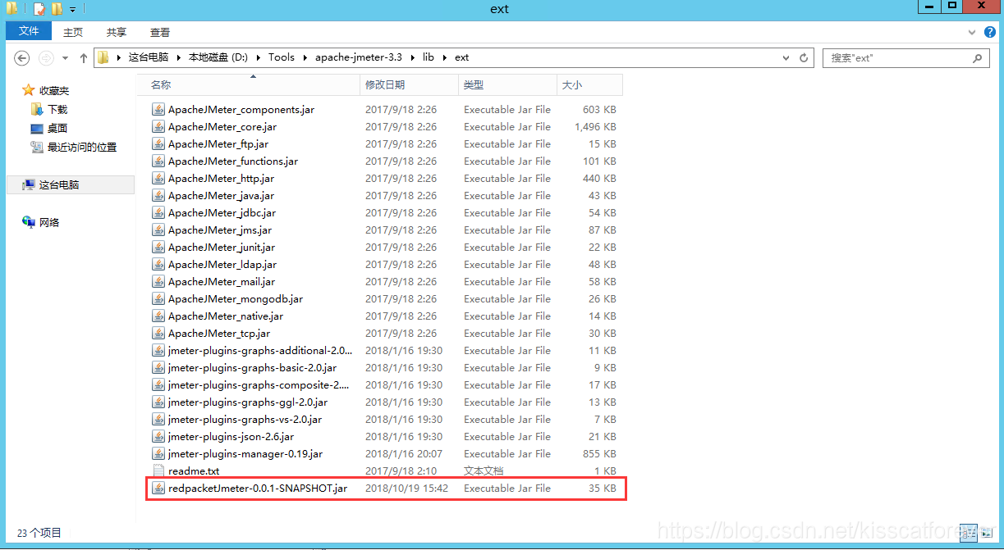
Task: Click the jar icon of ApacheJMeter_functions.jar
Action: tap(158, 161)
